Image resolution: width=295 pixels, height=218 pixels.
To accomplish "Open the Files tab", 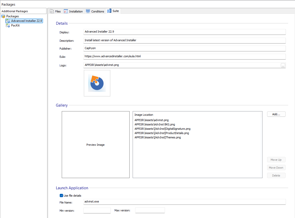I will (55, 11).
